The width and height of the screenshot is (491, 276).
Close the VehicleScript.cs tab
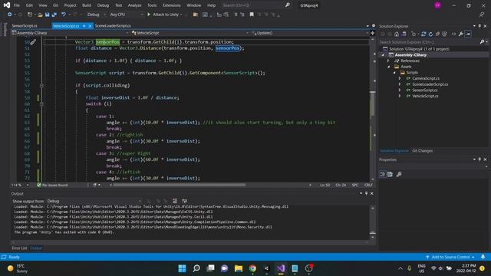click(x=90, y=25)
